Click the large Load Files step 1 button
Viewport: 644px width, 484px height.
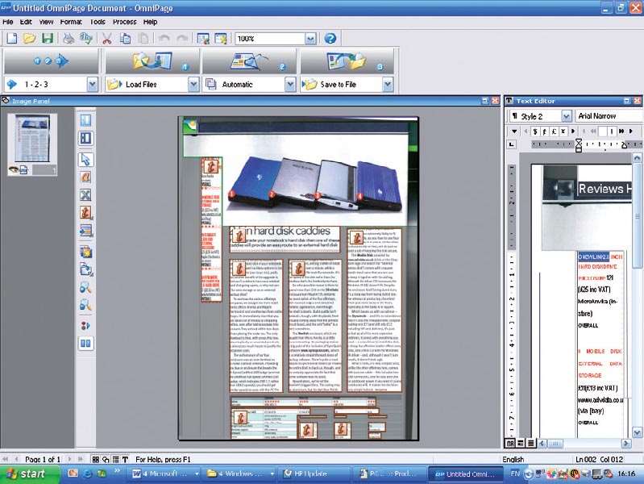(152, 61)
